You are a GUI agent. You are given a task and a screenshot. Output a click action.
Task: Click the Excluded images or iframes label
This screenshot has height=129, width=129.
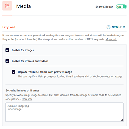pyautogui.click(x=23, y=91)
